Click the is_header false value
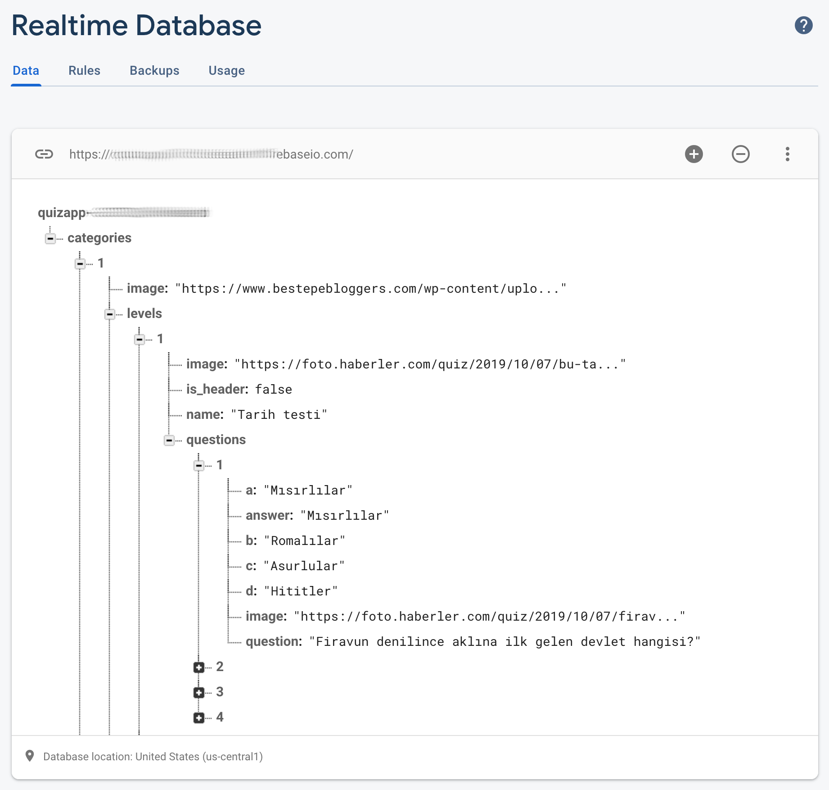 [x=274, y=389]
